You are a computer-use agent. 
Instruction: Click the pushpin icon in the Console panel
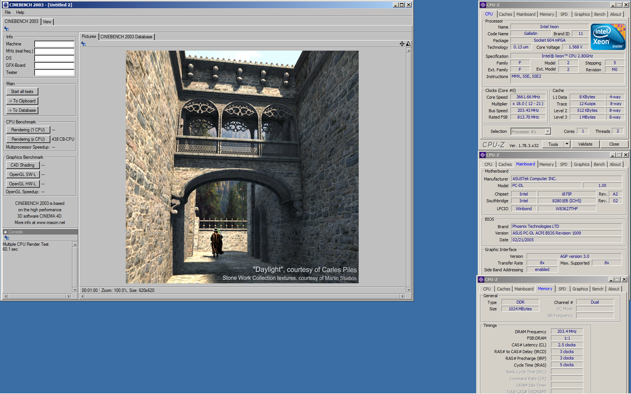(6, 238)
